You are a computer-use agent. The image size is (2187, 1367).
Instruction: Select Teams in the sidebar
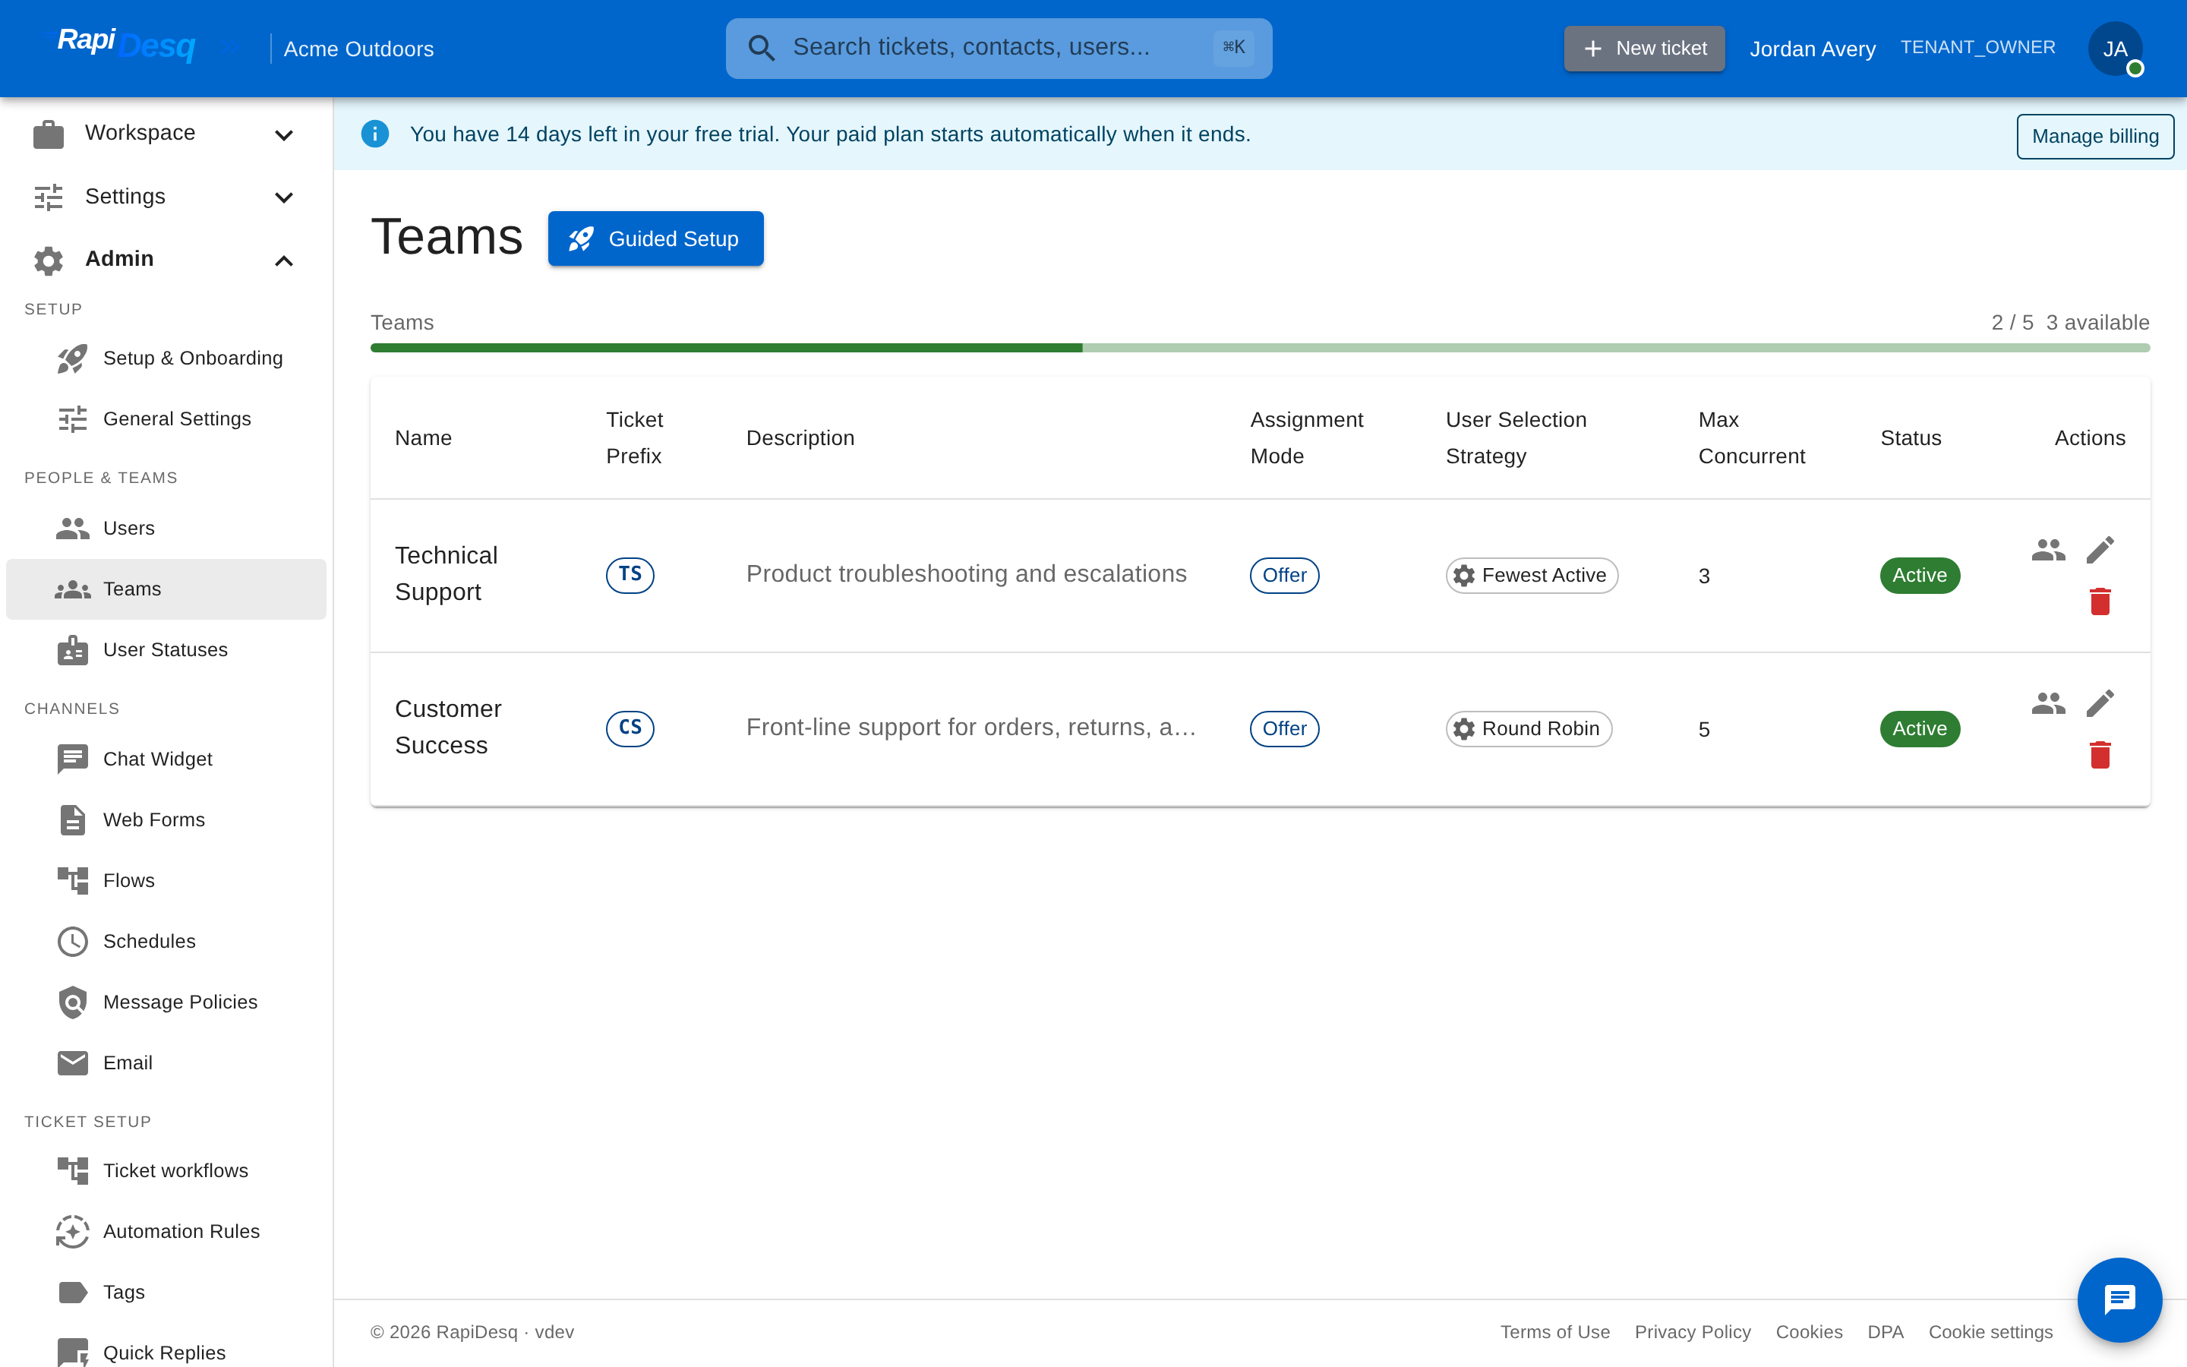click(166, 589)
